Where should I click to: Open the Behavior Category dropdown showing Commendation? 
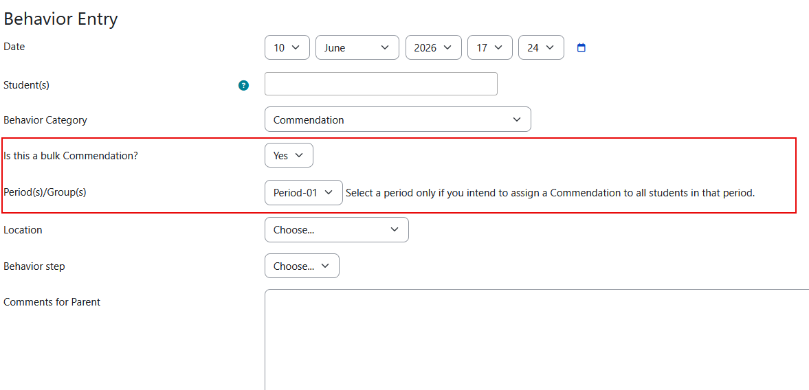click(397, 119)
